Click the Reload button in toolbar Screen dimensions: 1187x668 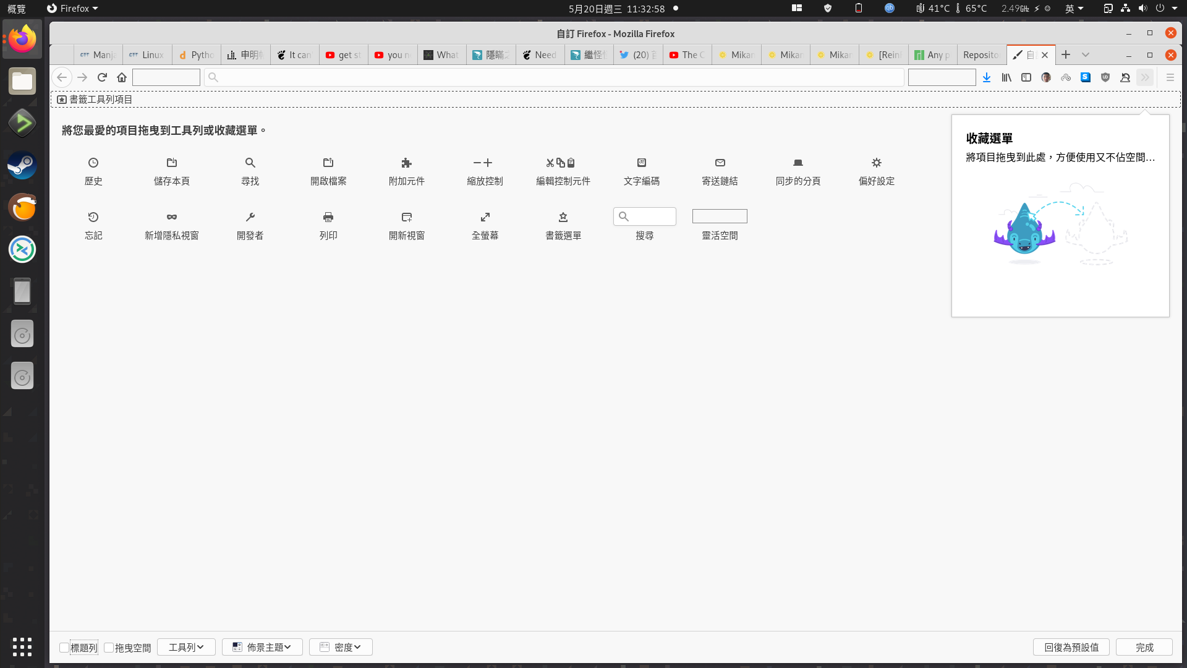102,77
